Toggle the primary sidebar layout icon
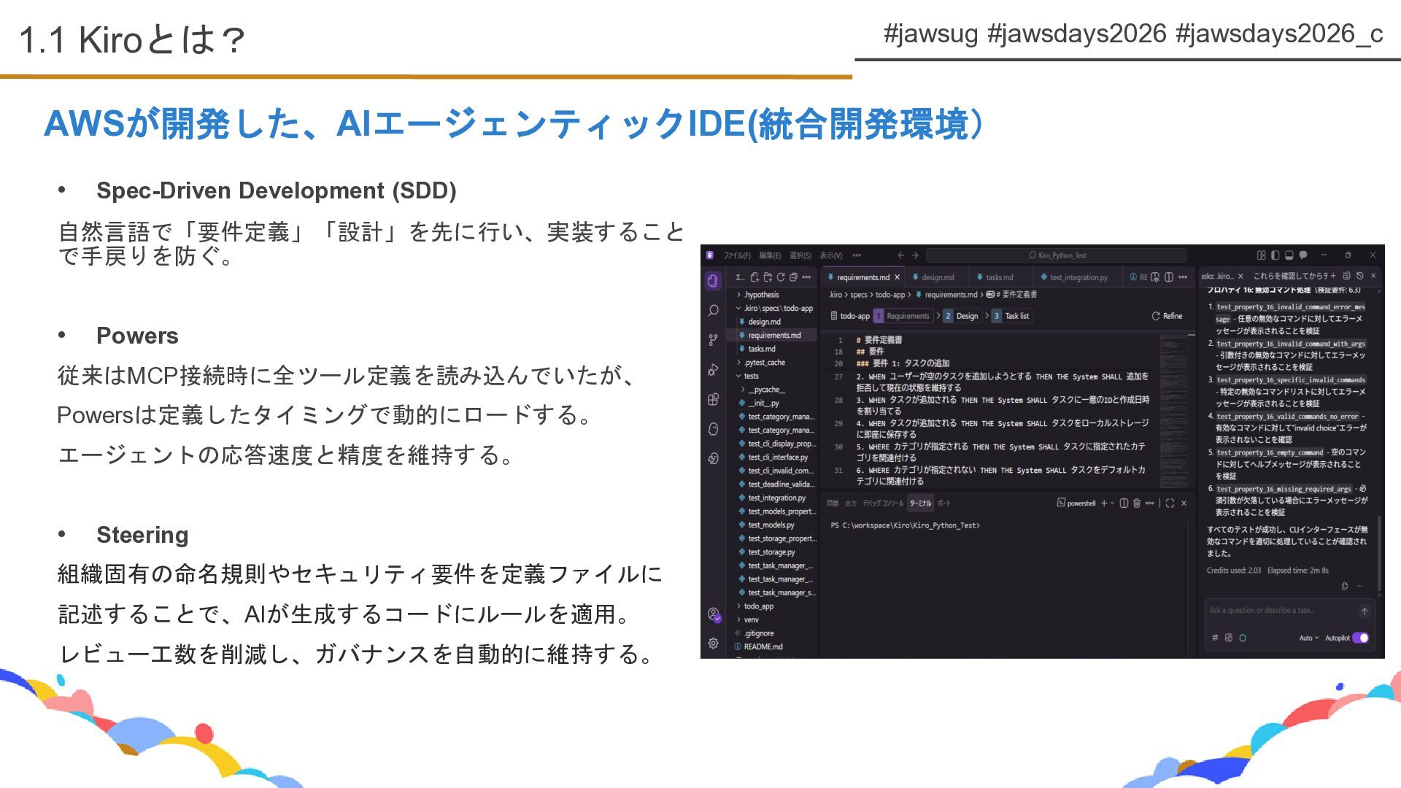Image resolution: width=1401 pixels, height=788 pixels. [x=1275, y=255]
